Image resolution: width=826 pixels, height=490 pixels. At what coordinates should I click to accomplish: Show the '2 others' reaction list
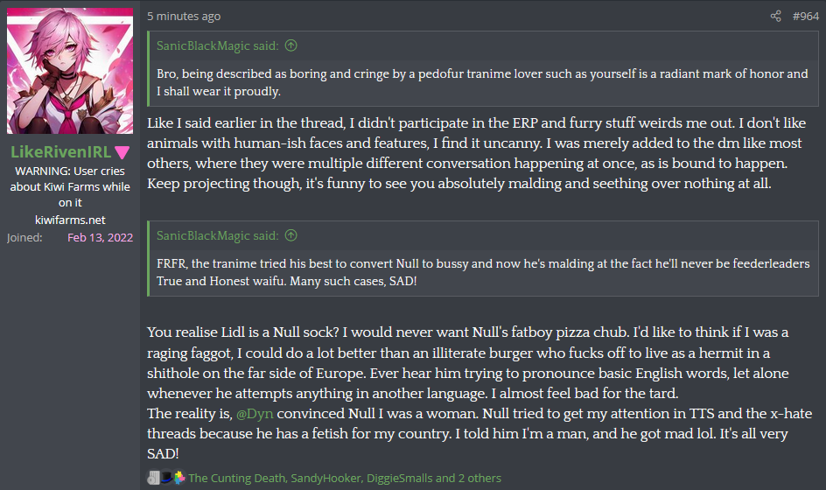tap(478, 478)
